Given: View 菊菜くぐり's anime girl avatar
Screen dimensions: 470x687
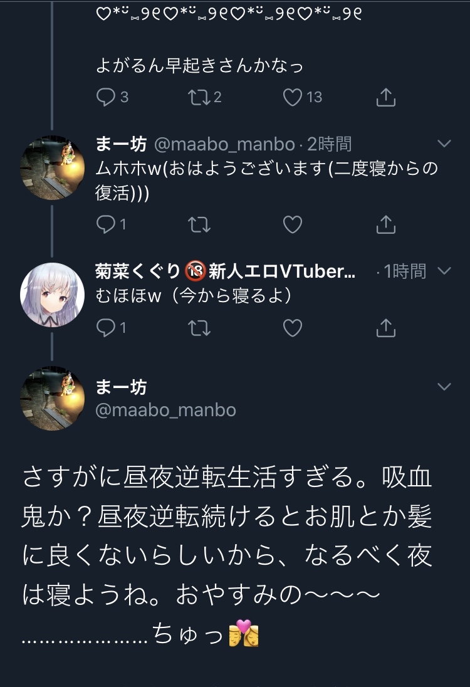Looking at the screenshot, I should click(52, 295).
